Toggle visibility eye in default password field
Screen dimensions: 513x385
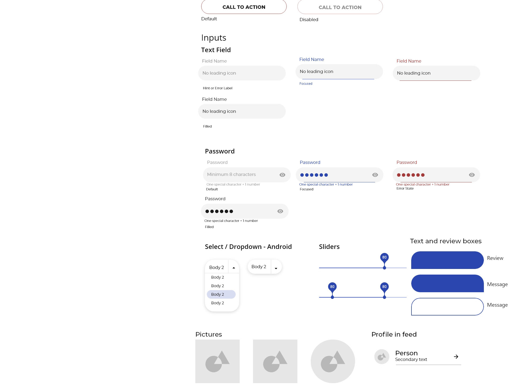tap(282, 175)
